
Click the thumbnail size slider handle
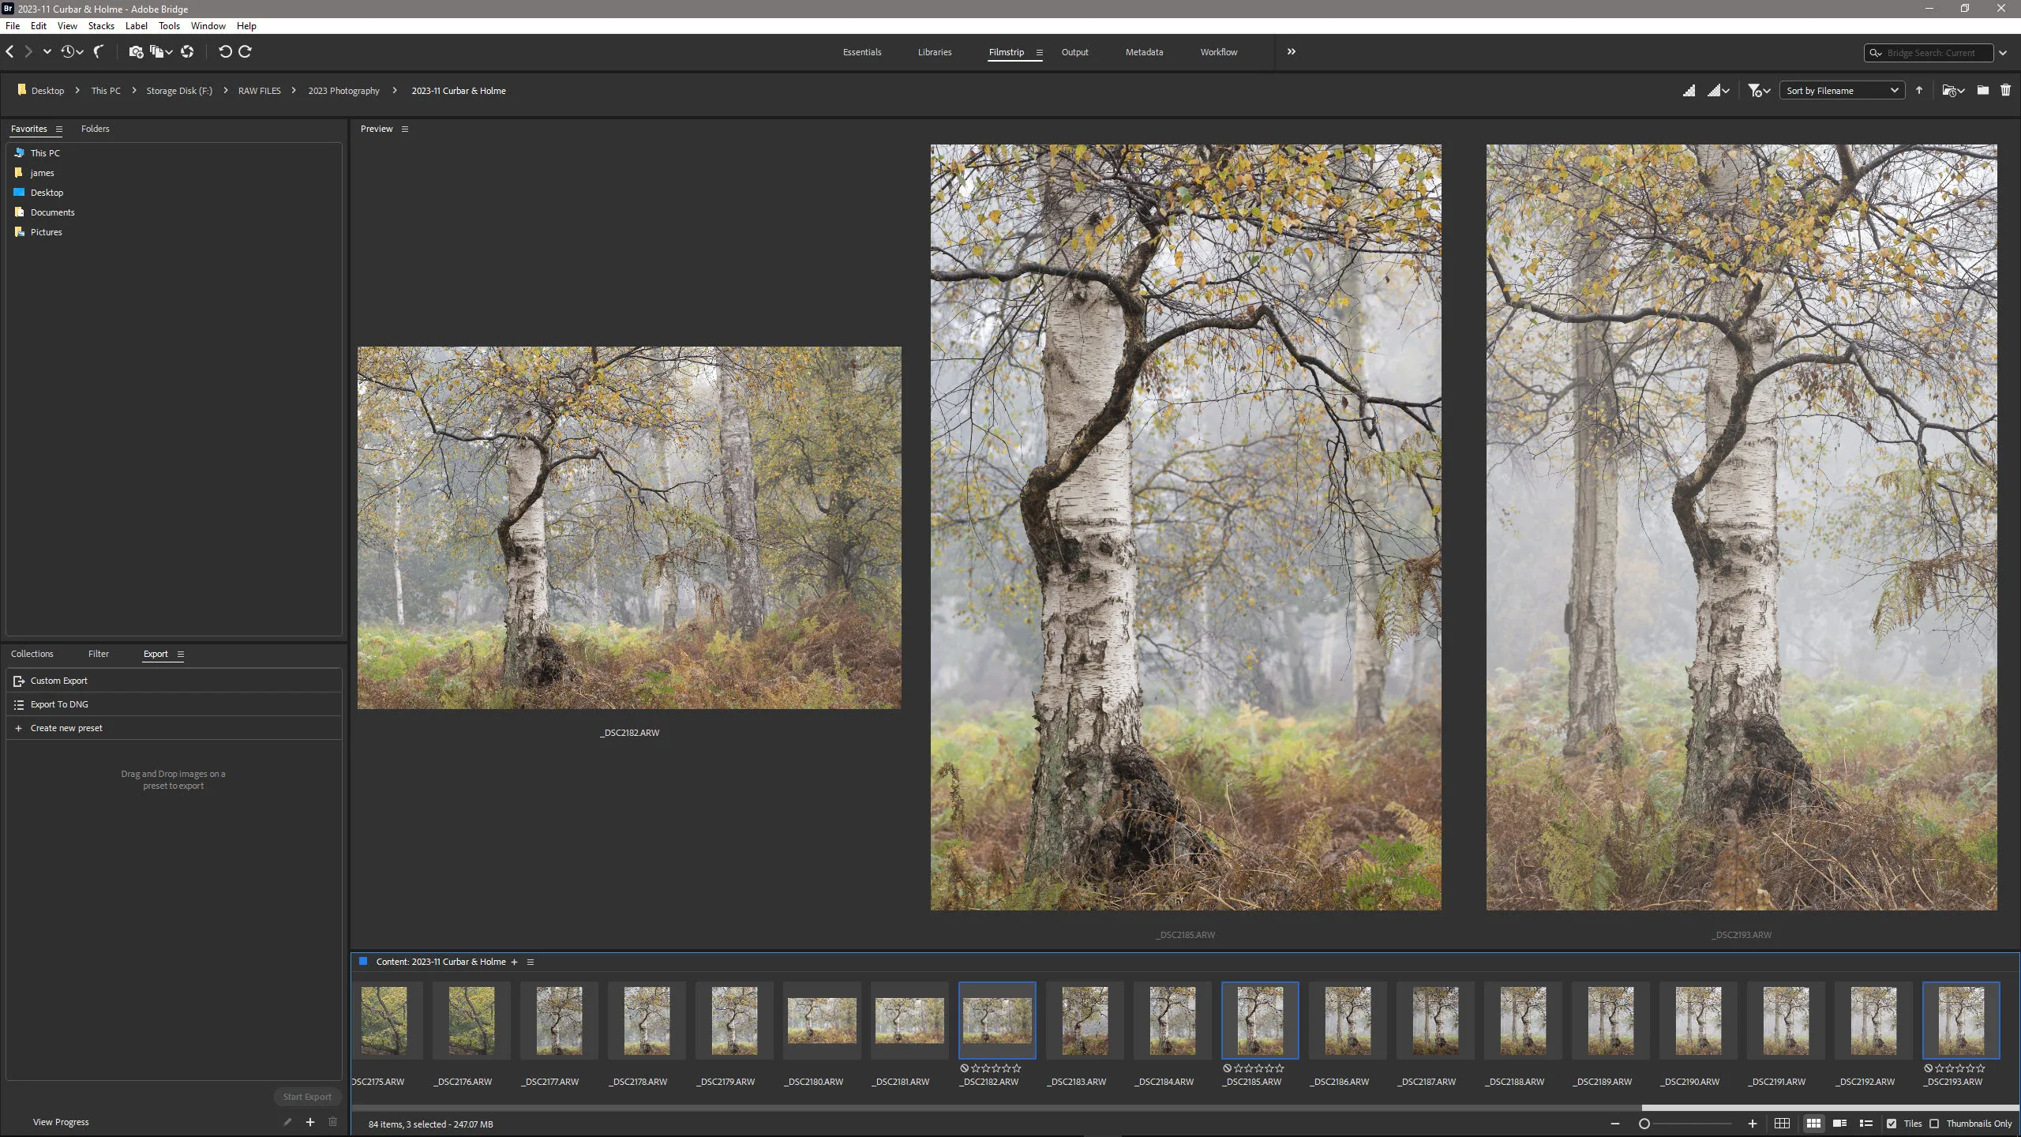point(1644,1124)
